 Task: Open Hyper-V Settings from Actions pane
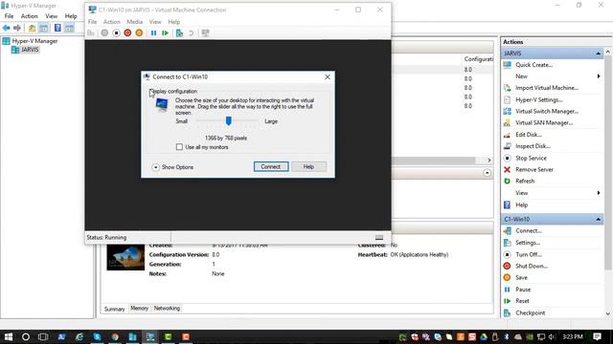[x=538, y=99]
